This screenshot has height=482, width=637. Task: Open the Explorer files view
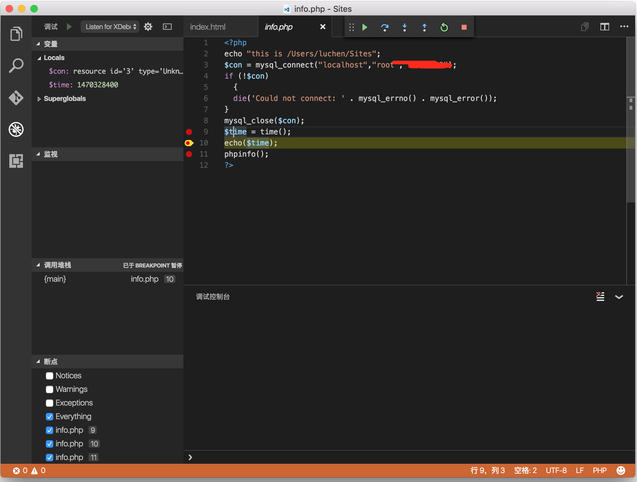coord(16,33)
